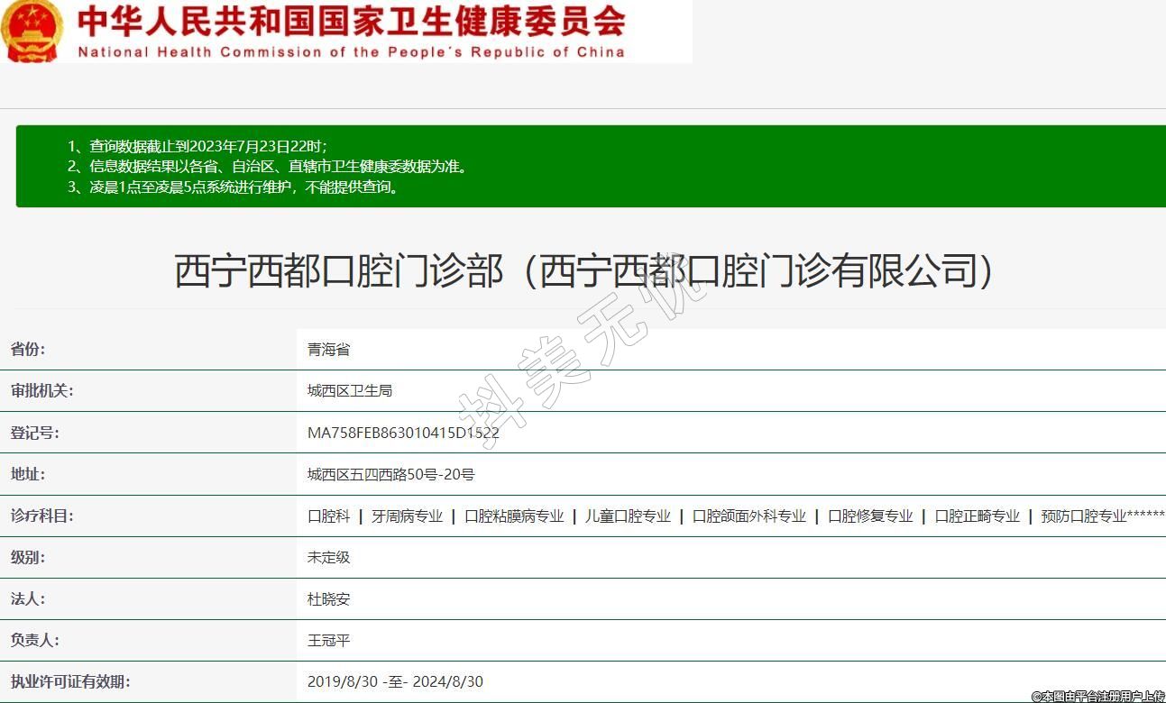Viewport: 1166px width, 703px height.
Task: Click the 口腔正畸专业 specialty entry
Action: click(977, 516)
